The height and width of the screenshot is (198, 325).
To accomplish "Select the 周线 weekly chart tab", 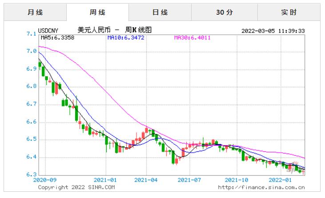I will (97, 12).
